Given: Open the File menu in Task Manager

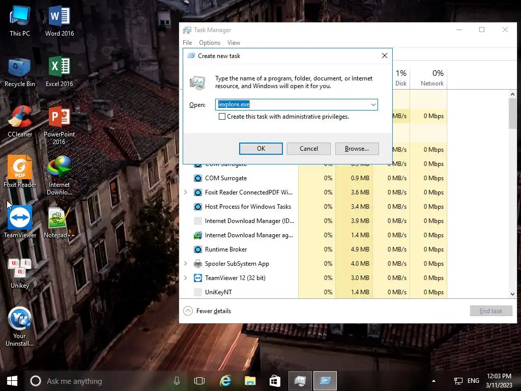Looking at the screenshot, I should coord(187,43).
